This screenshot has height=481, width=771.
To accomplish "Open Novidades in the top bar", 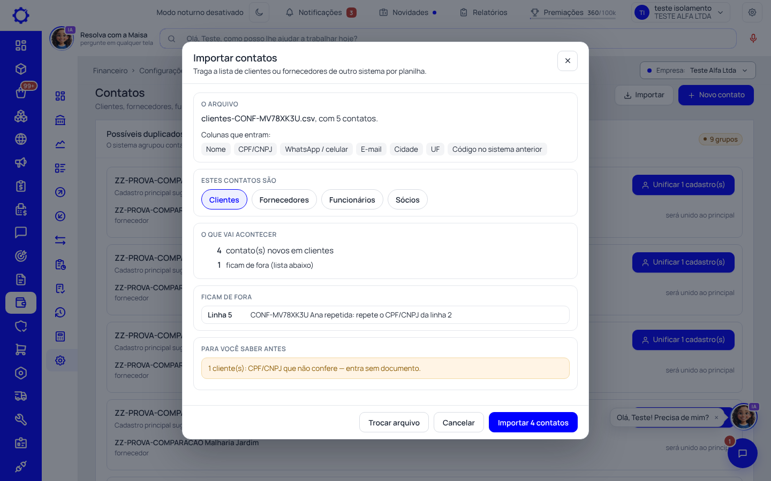I will click(x=408, y=12).
